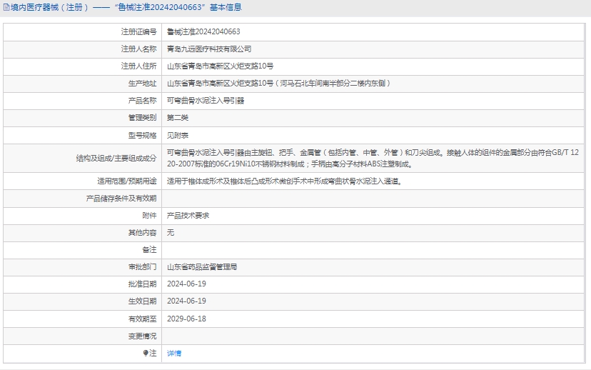Open the 详情 link in the last row
This screenshot has width=591, height=370.
click(x=174, y=353)
